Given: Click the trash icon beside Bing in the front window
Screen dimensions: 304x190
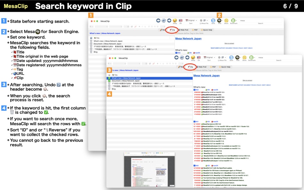Looking at the screenshot, I should 109,89.
